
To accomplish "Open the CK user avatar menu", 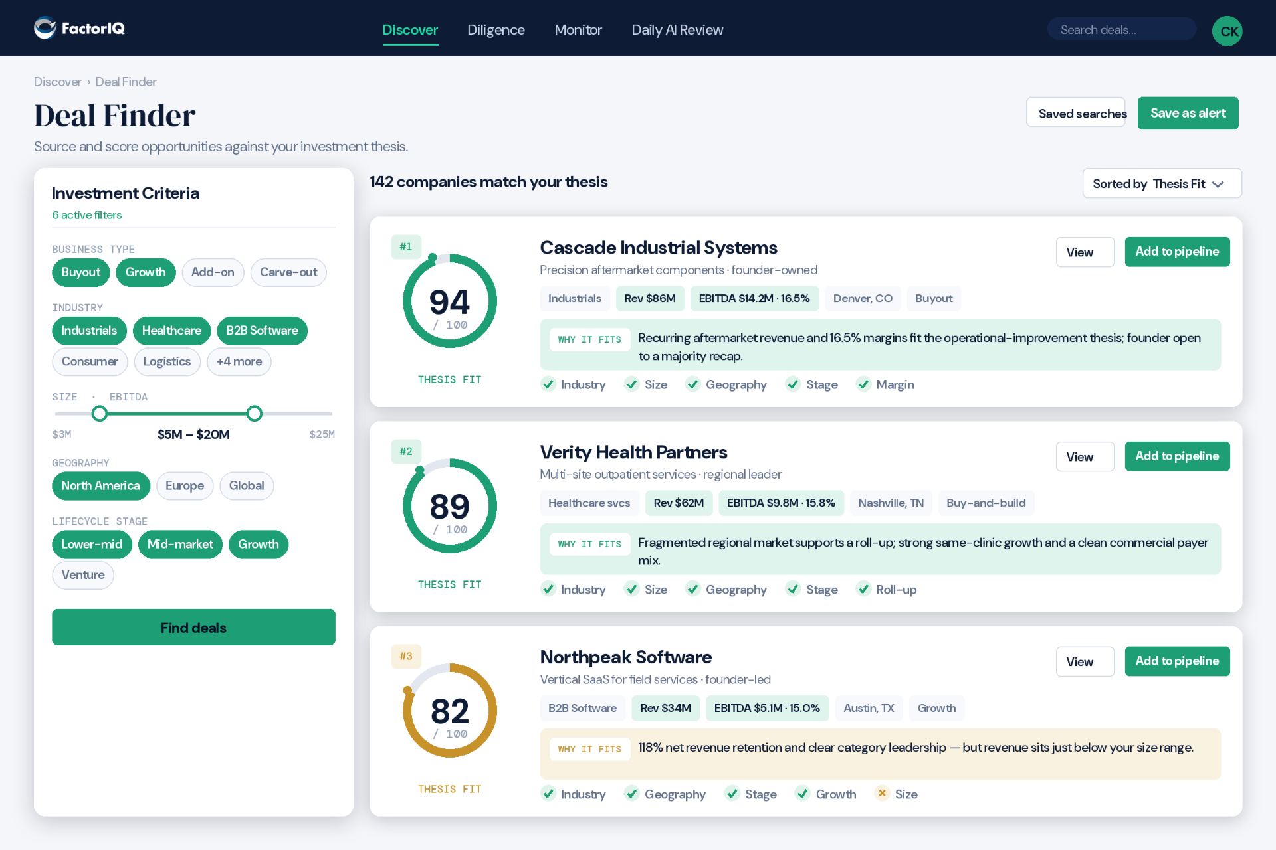I will [x=1227, y=31].
